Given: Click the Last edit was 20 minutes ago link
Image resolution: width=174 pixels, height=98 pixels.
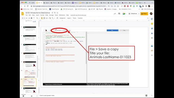Looking at the screenshot, I should coord(78,15).
